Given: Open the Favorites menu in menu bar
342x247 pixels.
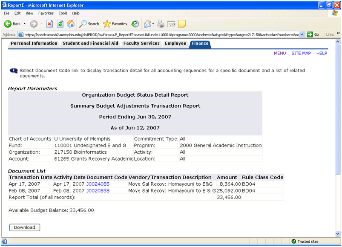Looking at the screenshot, I should coord(46,13).
